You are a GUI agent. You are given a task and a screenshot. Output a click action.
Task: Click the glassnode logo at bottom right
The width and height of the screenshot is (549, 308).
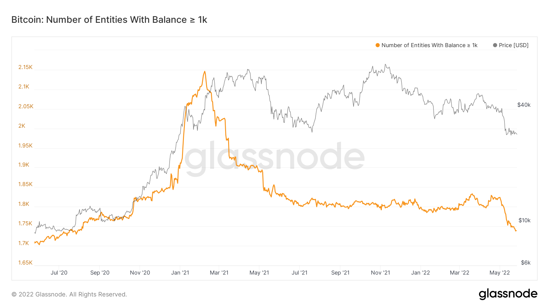[x=508, y=294]
